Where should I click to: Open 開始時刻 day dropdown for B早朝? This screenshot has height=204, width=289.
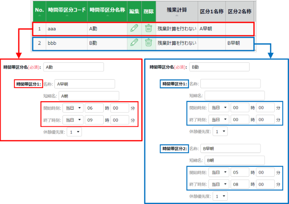[x=219, y=173]
